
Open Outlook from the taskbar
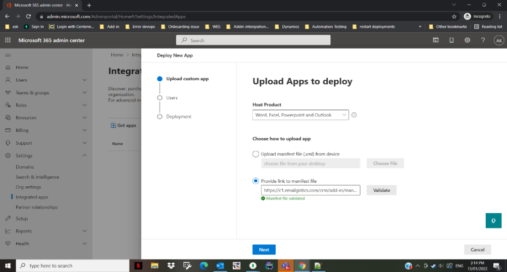tap(220, 266)
